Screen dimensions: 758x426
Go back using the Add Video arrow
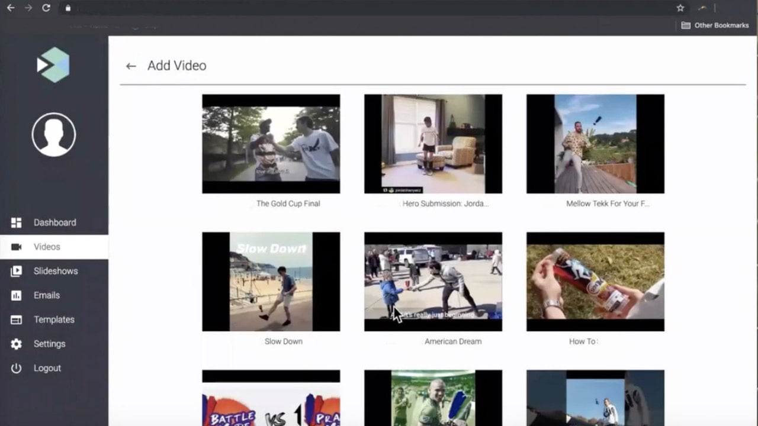pos(131,66)
